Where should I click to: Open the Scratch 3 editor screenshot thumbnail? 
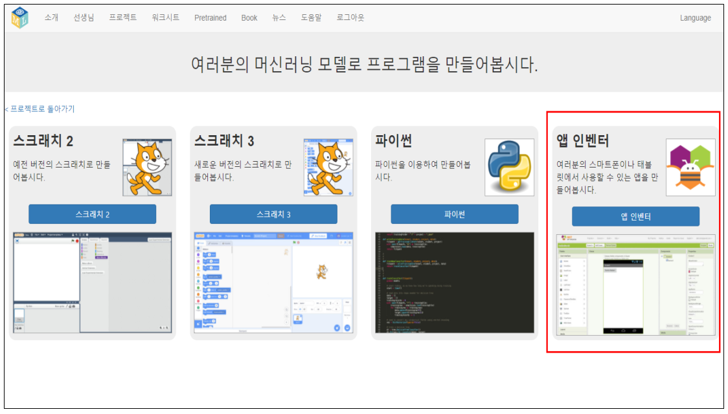273,283
